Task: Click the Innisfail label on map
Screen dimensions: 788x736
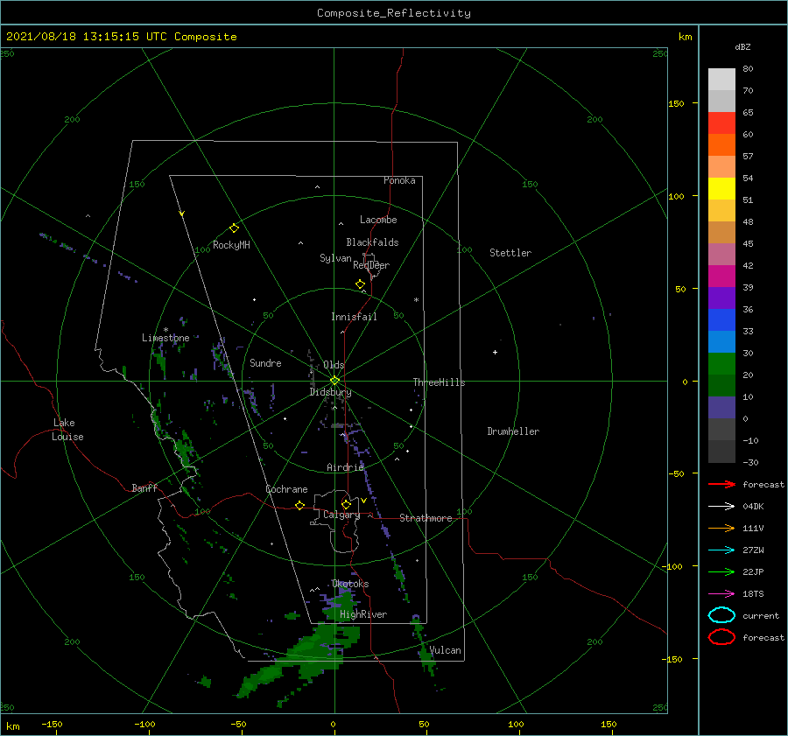Action: point(354,317)
